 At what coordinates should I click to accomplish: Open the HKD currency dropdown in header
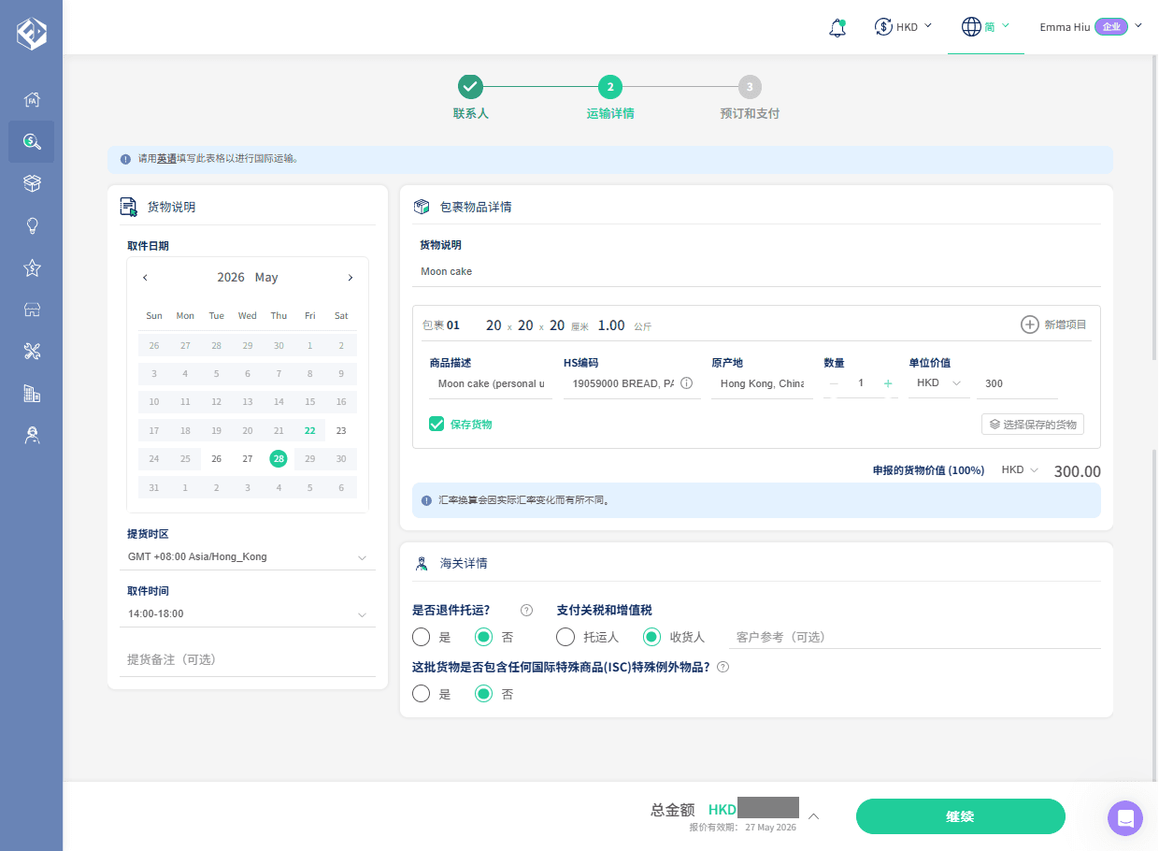[904, 27]
